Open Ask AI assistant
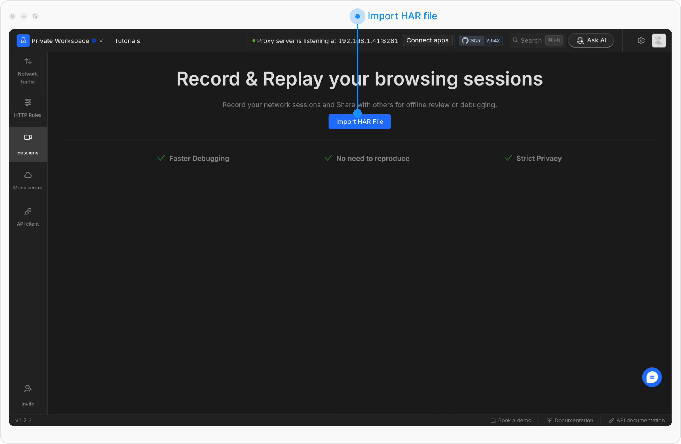The width and height of the screenshot is (681, 444). [x=590, y=40]
